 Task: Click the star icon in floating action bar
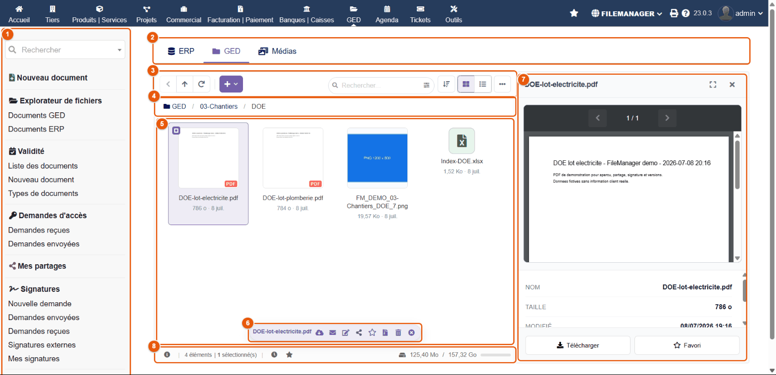pos(372,332)
